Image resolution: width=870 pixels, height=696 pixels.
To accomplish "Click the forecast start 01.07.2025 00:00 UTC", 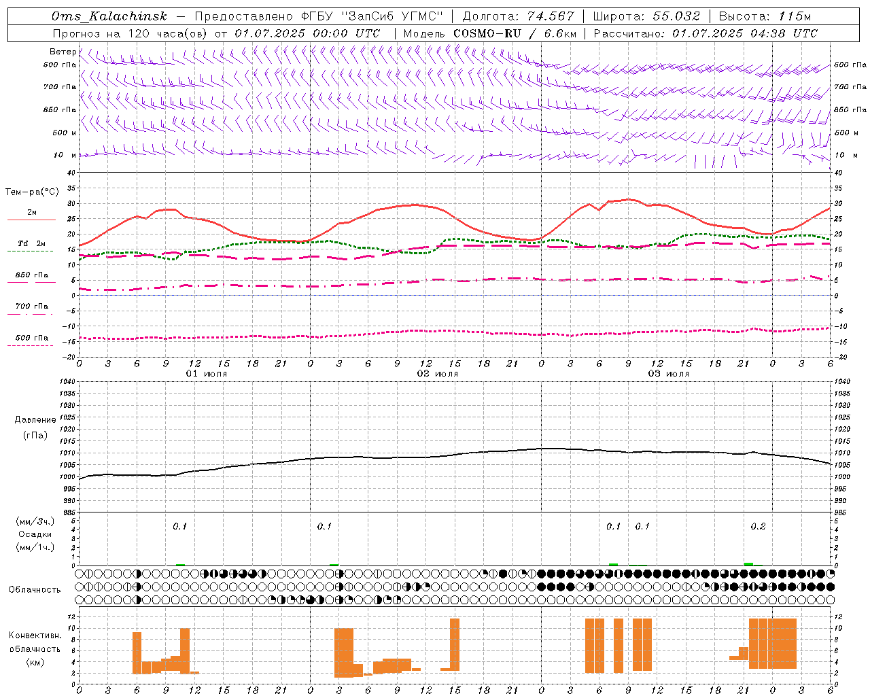I will pyautogui.click(x=308, y=33).
